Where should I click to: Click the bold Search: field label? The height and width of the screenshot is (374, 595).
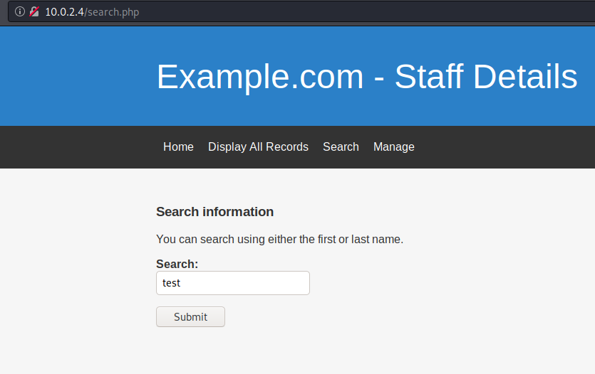177,264
